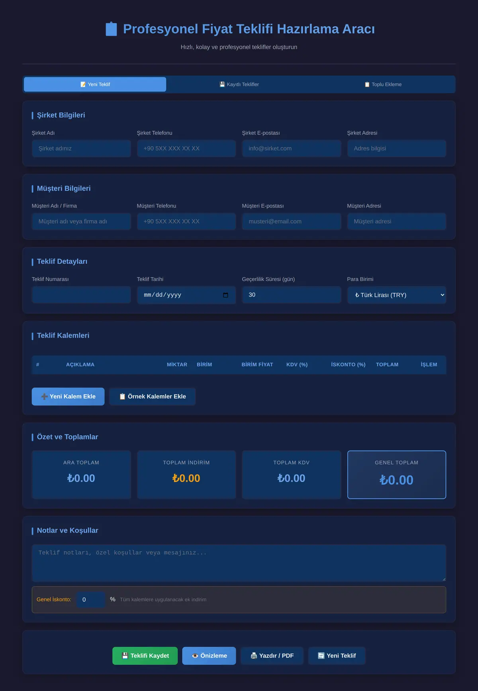This screenshot has height=691, width=478.
Task: Select the Geçerlilik Süresi days field
Action: [292, 295]
